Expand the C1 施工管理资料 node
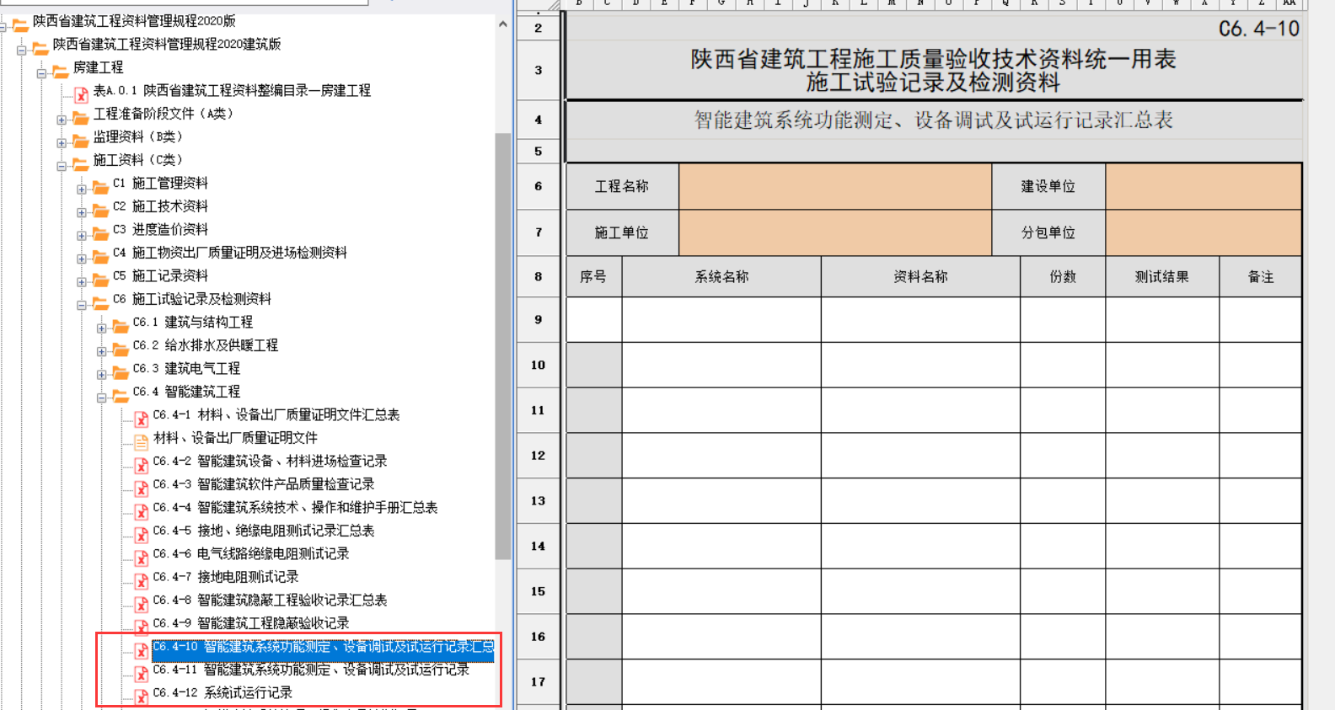Screen dimensions: 1335x710 click(81, 190)
